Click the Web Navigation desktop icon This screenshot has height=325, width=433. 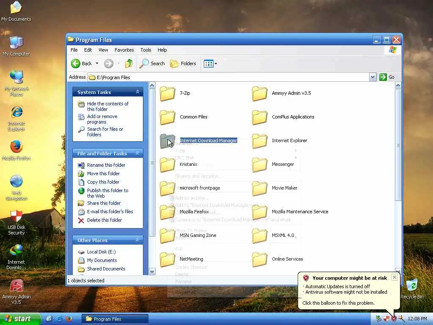16,187
